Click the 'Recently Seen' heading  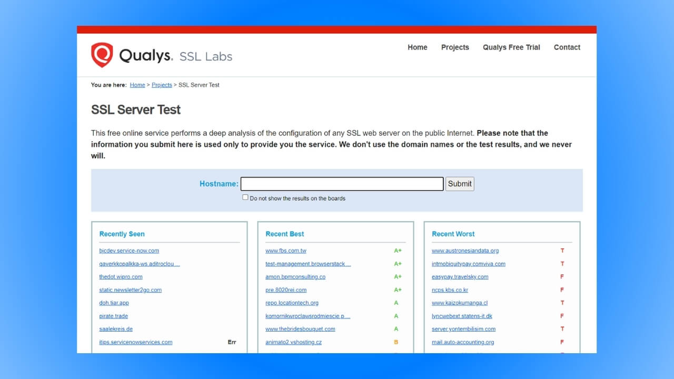pos(122,234)
